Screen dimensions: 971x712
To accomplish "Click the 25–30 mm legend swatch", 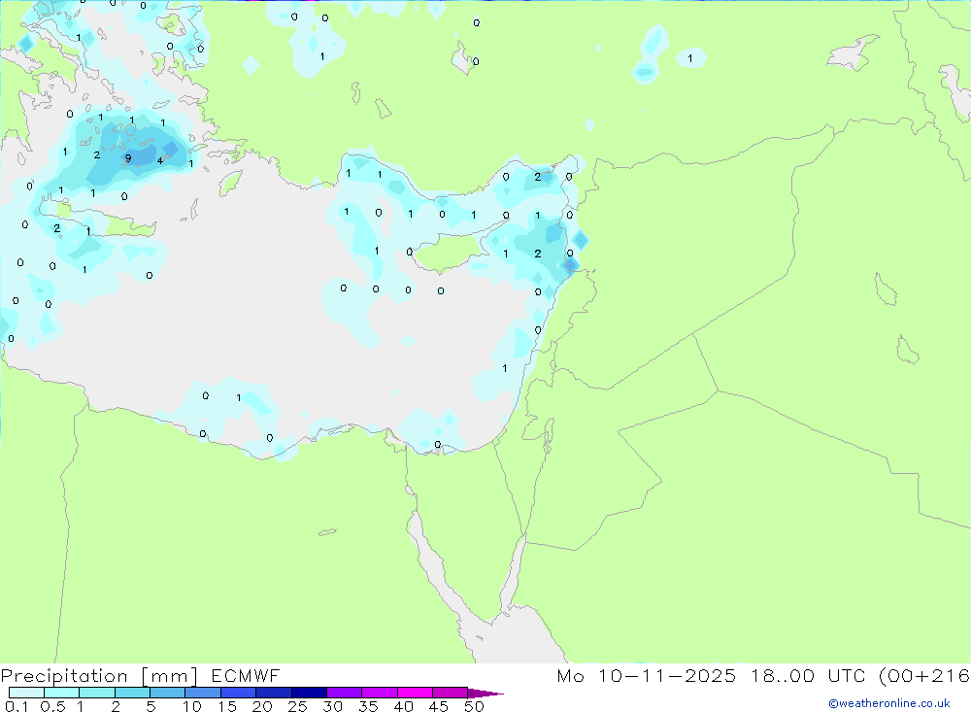I will (x=309, y=693).
